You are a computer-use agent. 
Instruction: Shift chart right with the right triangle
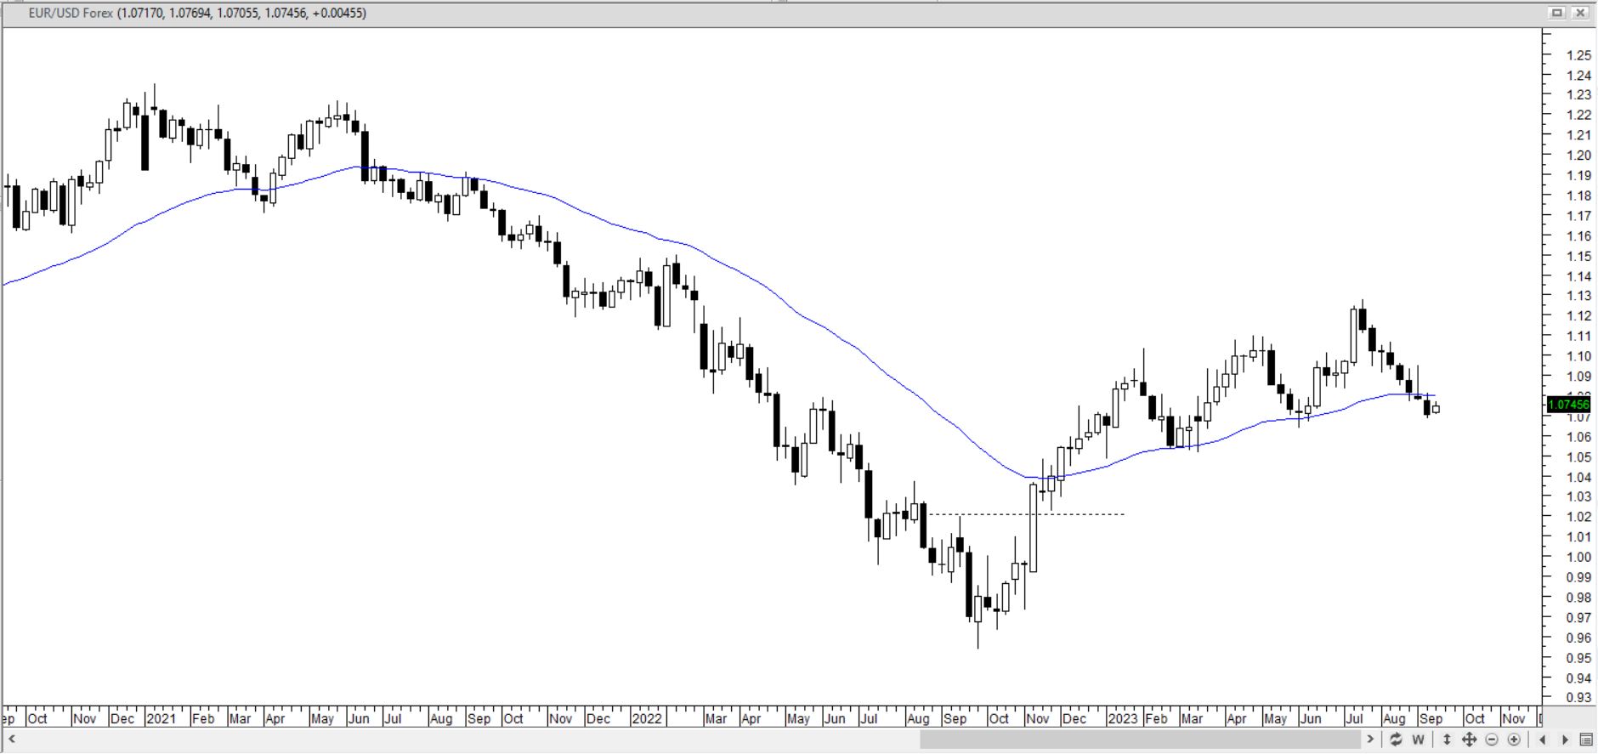[1565, 740]
